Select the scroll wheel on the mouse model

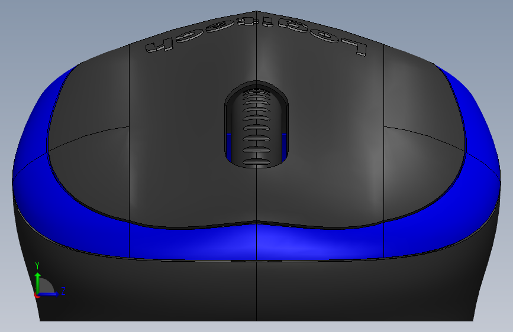(257, 127)
